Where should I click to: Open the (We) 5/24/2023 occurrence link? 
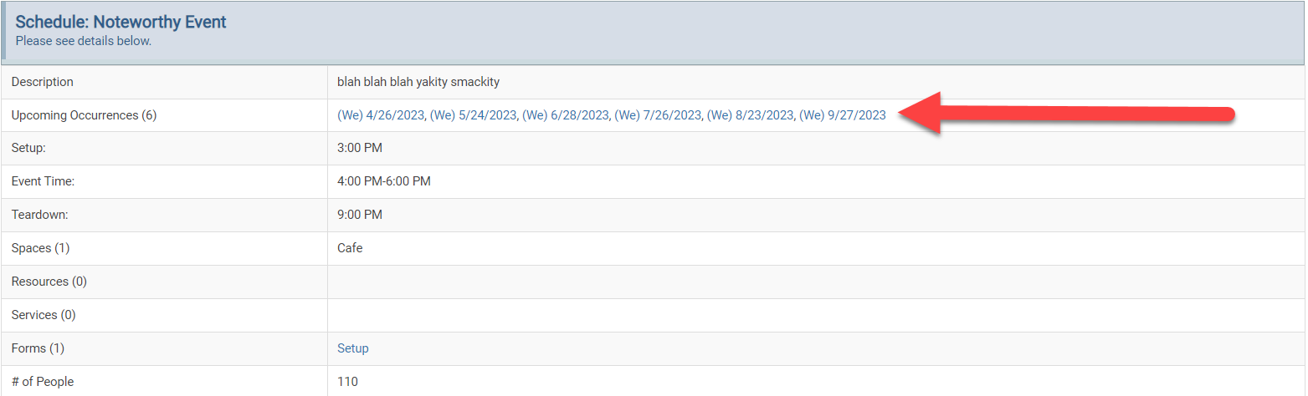[x=474, y=115]
